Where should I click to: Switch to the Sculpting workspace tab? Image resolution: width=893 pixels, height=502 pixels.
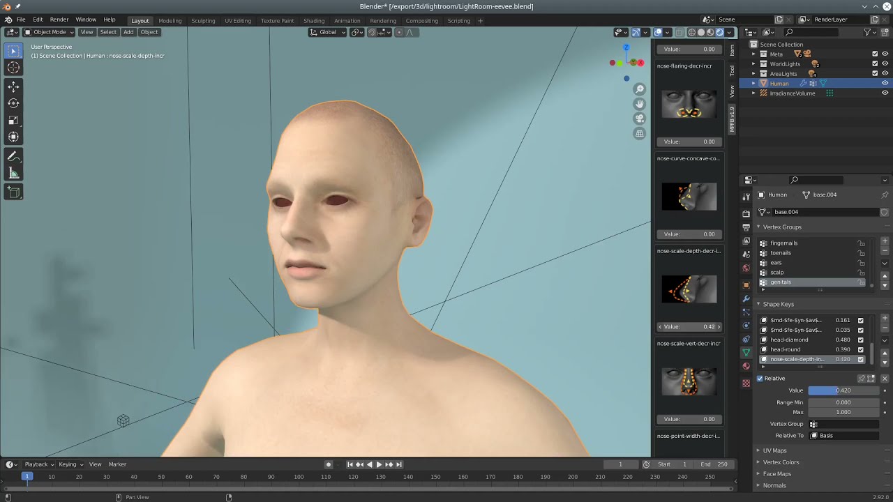(203, 21)
